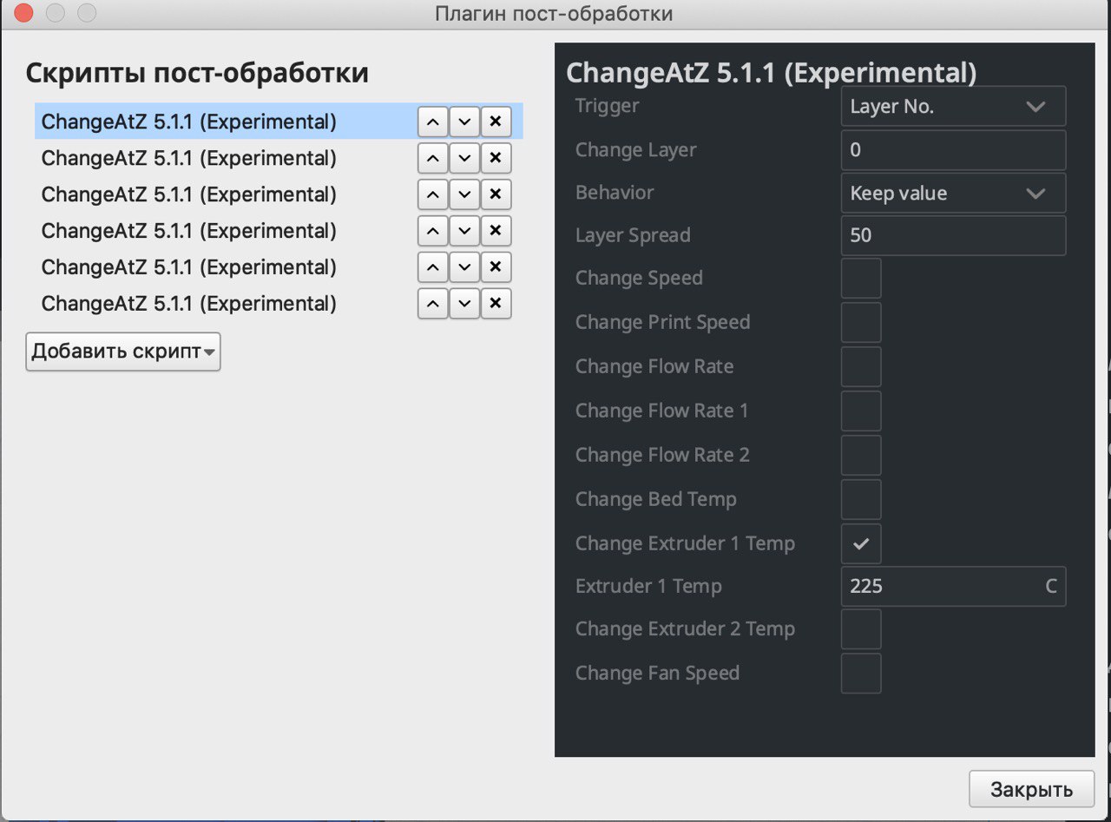The height and width of the screenshot is (822, 1111).
Task: Move the fifth ChangeAtZ script up
Action: (433, 267)
